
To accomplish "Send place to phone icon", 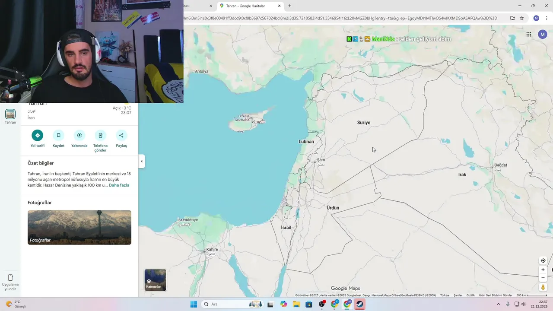I will (100, 135).
